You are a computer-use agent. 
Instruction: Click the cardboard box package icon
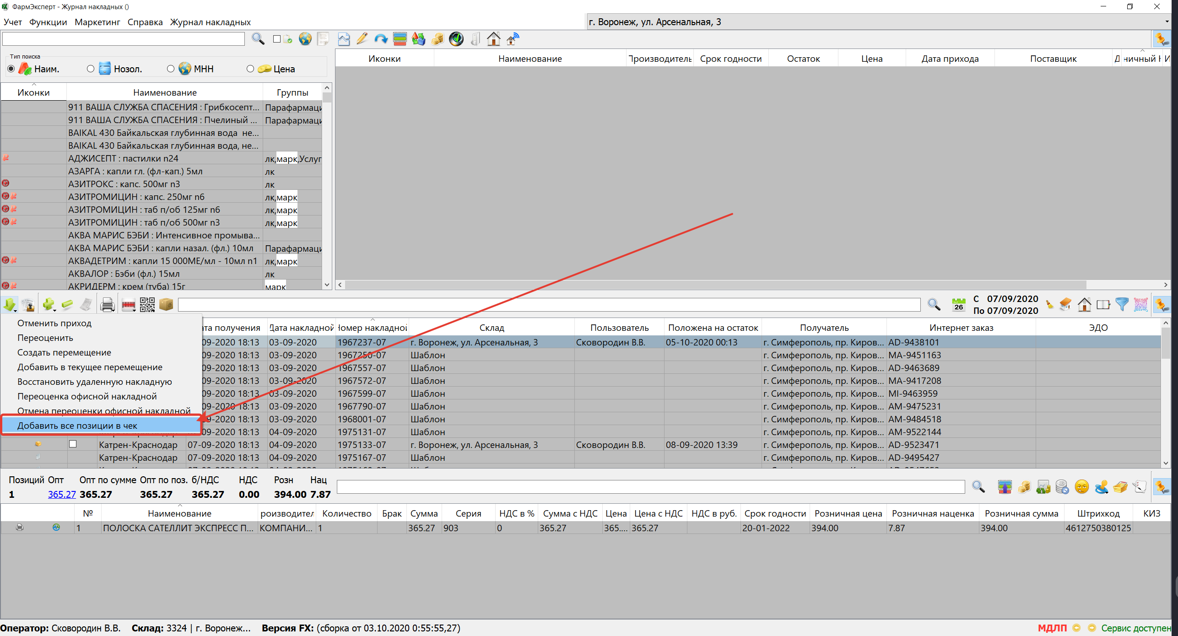pos(166,305)
